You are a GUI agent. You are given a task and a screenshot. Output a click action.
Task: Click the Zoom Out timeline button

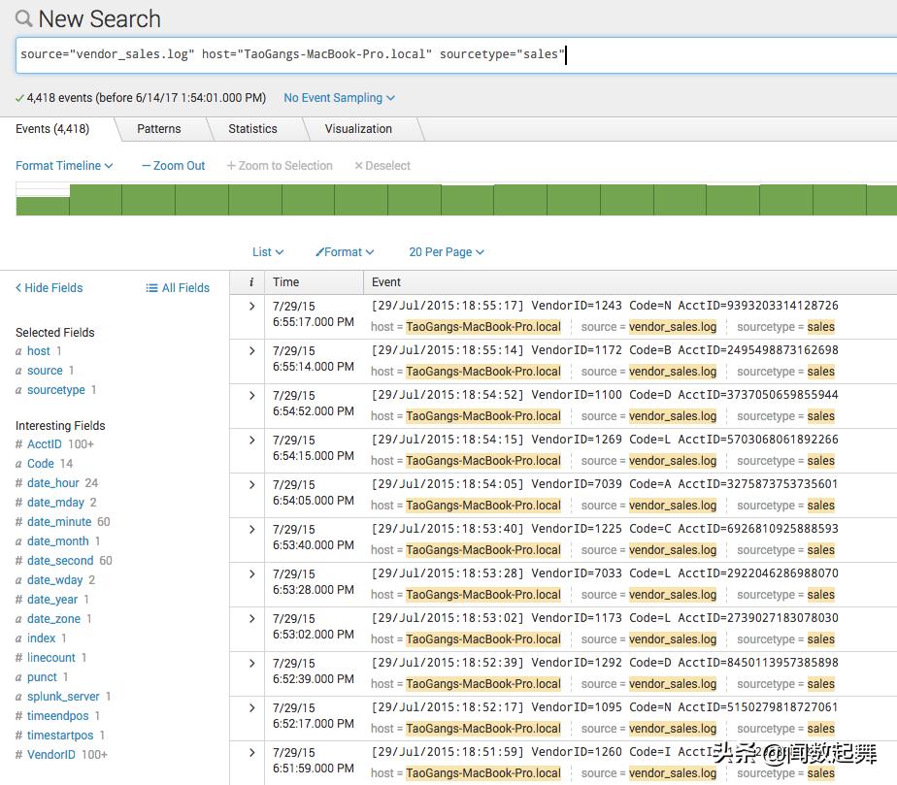(x=174, y=165)
